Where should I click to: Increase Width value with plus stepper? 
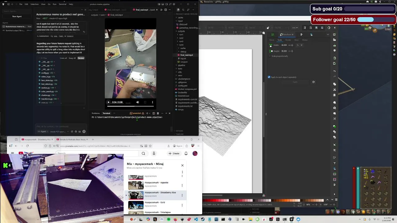tap(292, 45)
